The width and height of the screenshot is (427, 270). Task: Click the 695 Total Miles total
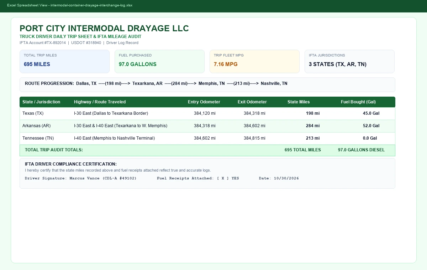303,150
